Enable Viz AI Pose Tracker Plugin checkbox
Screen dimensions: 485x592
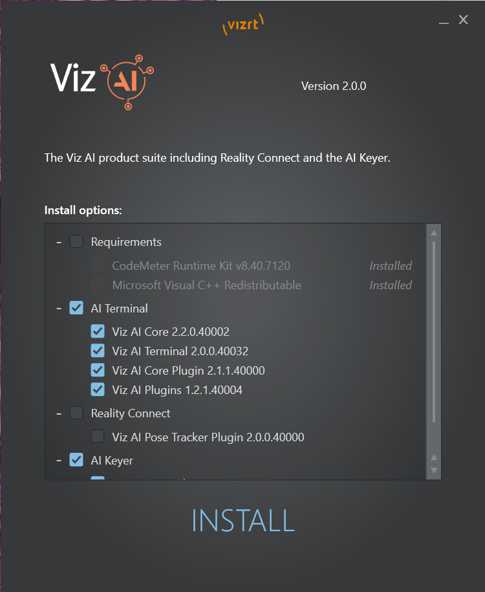click(98, 437)
